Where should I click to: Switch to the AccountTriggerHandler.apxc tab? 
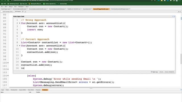tap(101, 9)
